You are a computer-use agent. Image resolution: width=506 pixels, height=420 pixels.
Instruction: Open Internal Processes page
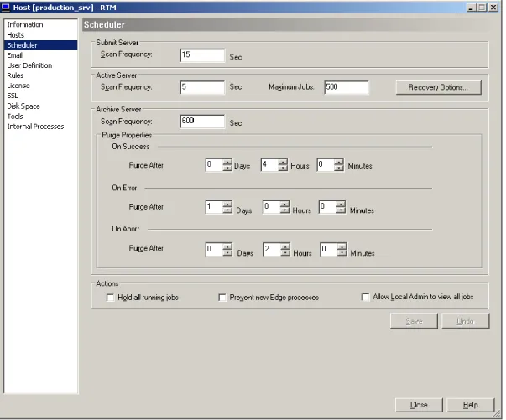point(35,127)
